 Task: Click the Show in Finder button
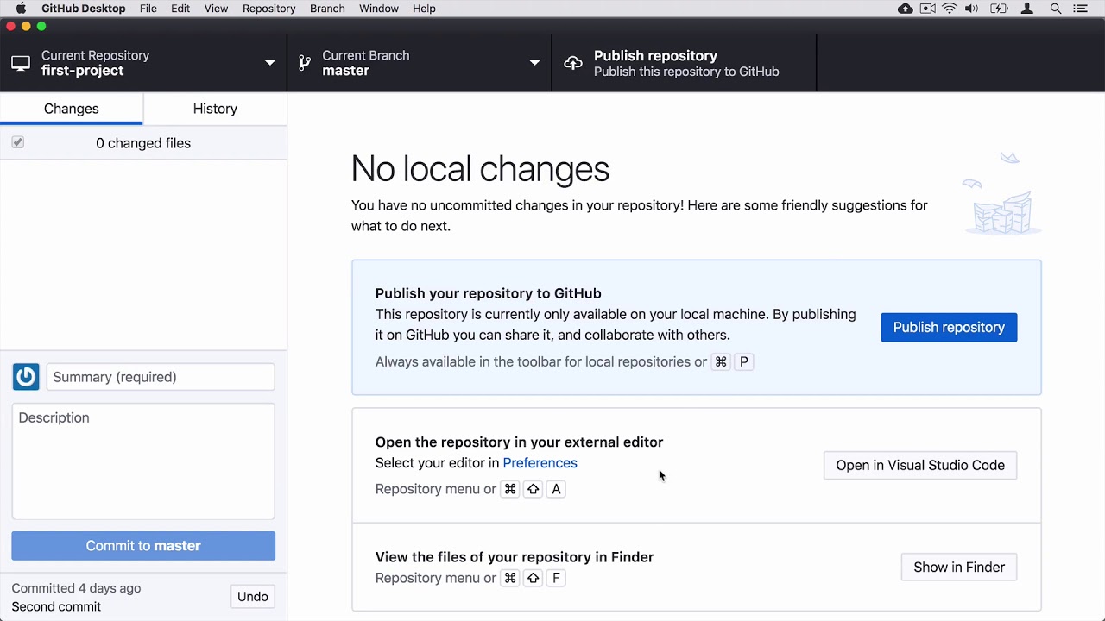click(x=959, y=567)
